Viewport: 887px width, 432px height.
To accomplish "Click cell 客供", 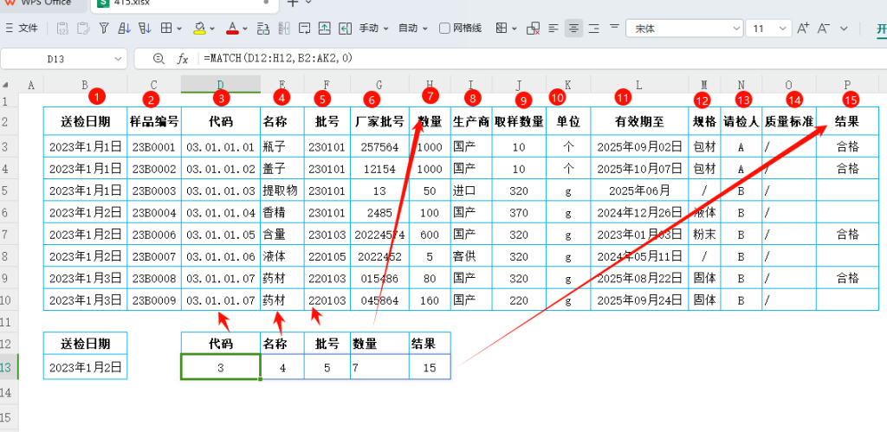I will point(472,256).
